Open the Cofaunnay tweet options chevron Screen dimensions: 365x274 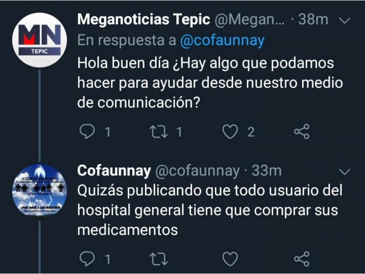point(345,172)
